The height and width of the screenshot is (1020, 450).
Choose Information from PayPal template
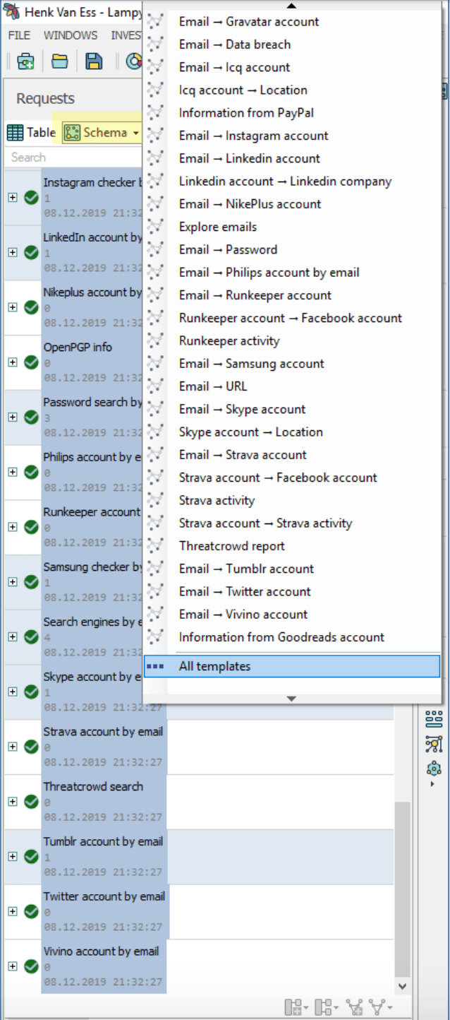coord(246,113)
